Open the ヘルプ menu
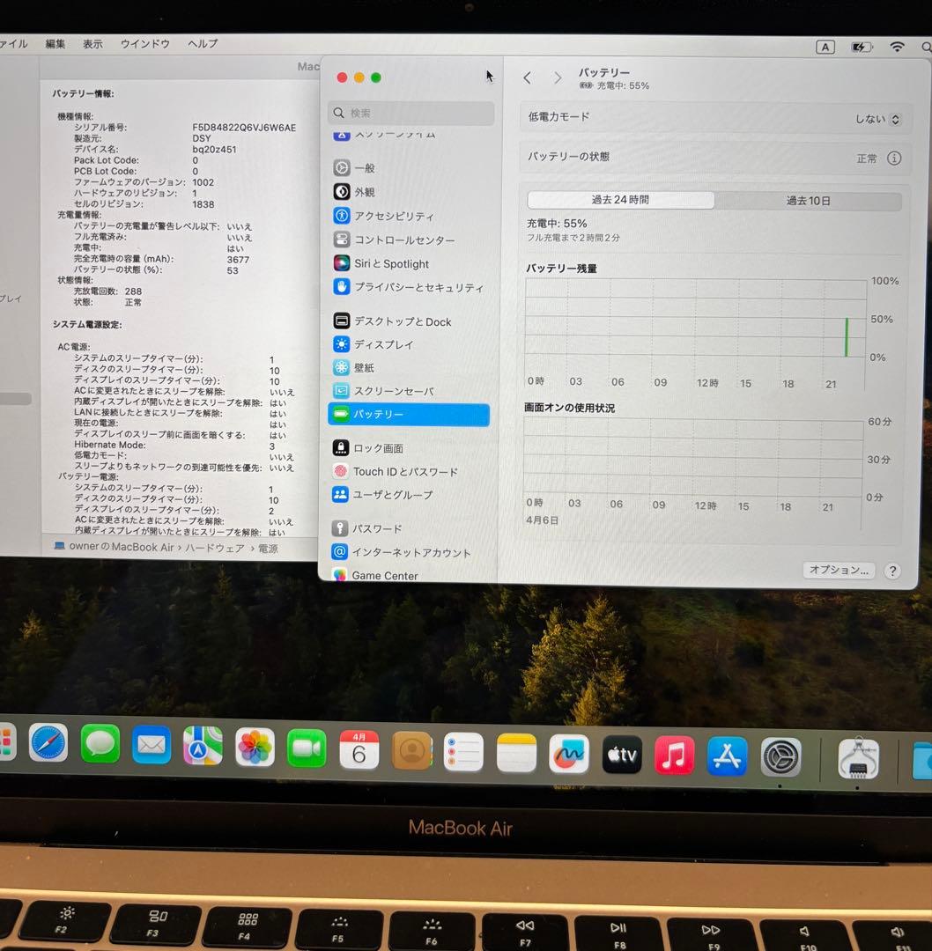 [x=203, y=44]
